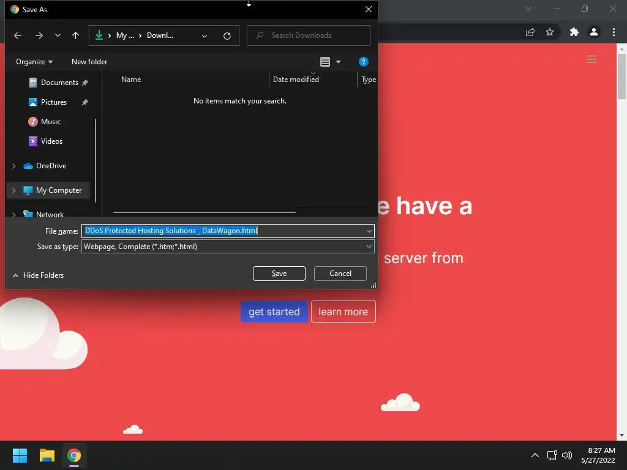Screen dimensions: 627x470
Task: Expand the Network tree node
Action: (14, 215)
